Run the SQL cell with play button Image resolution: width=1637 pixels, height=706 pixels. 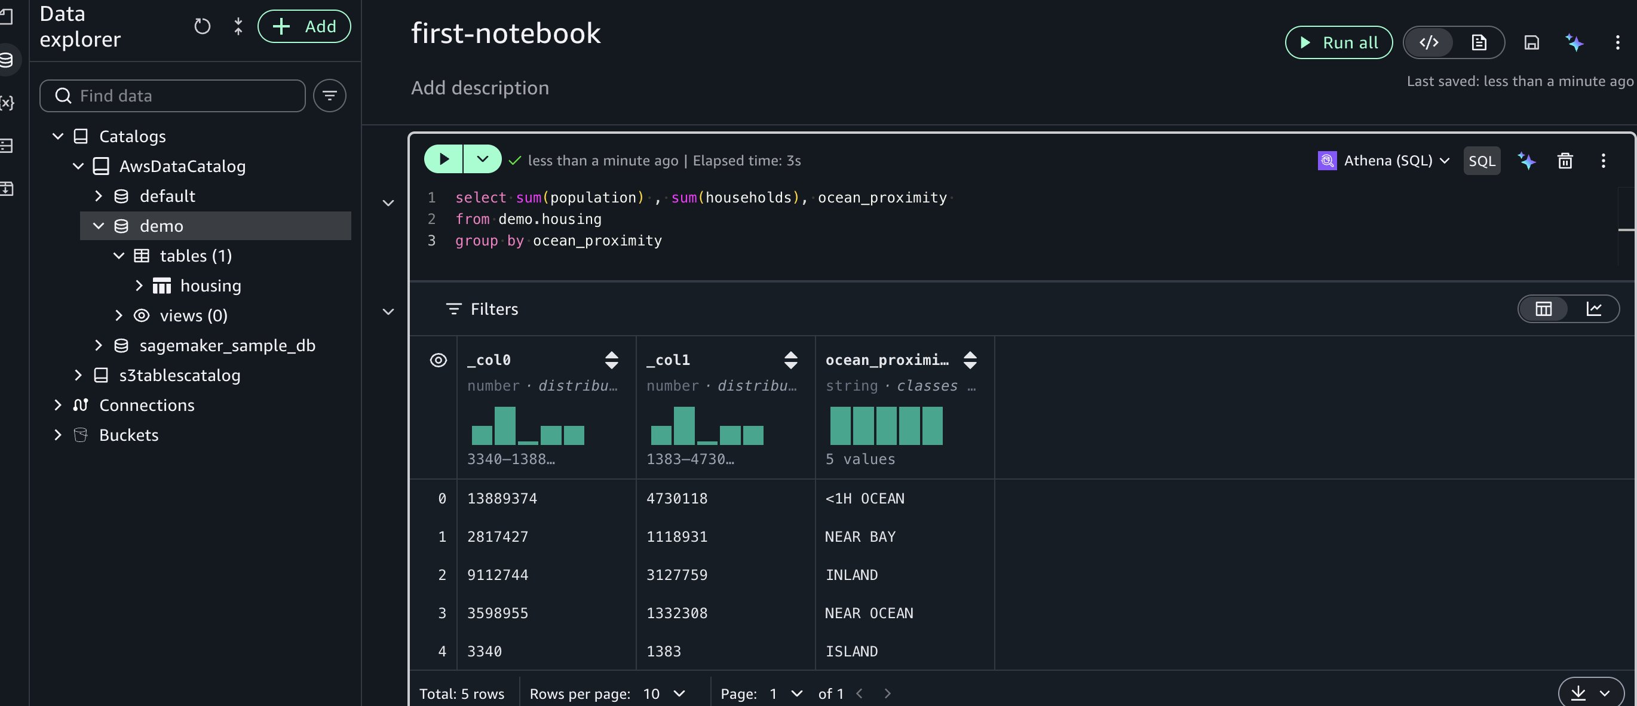click(443, 159)
